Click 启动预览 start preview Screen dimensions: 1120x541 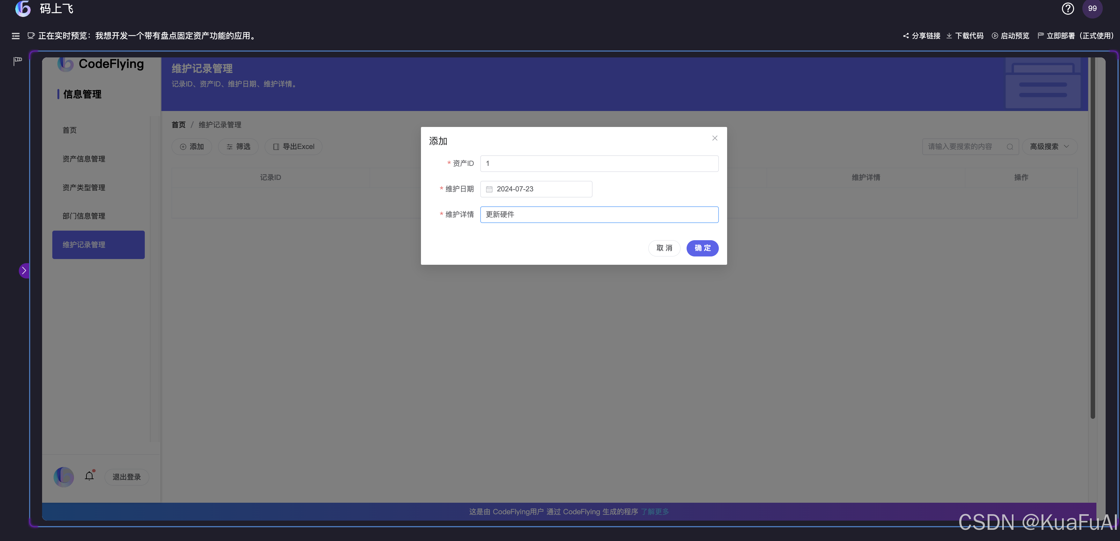1010,36
